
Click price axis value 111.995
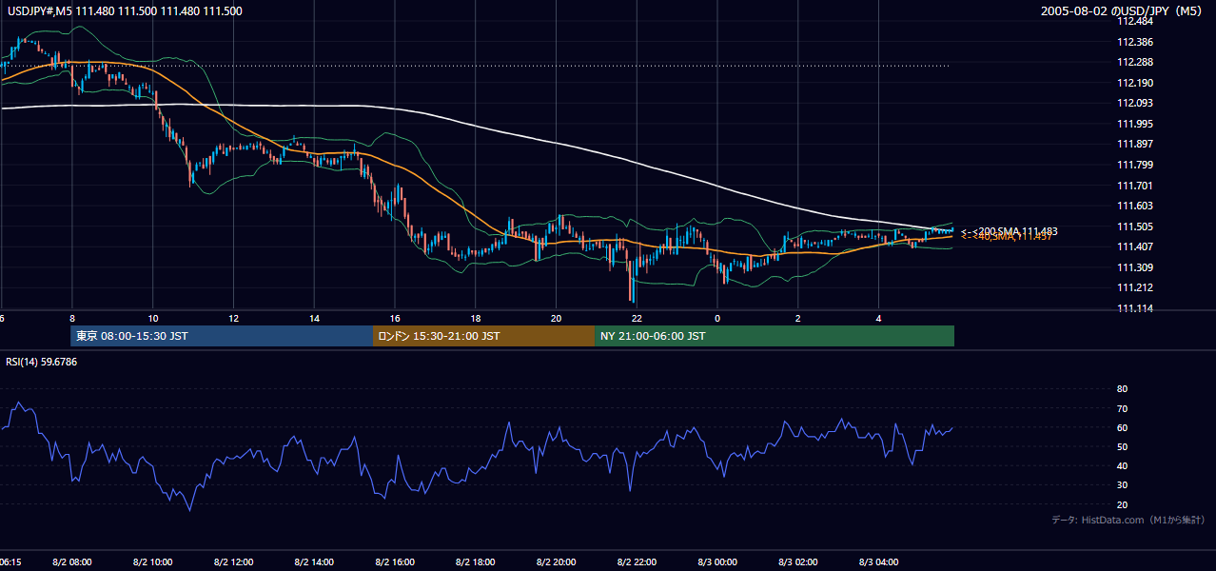click(1133, 124)
